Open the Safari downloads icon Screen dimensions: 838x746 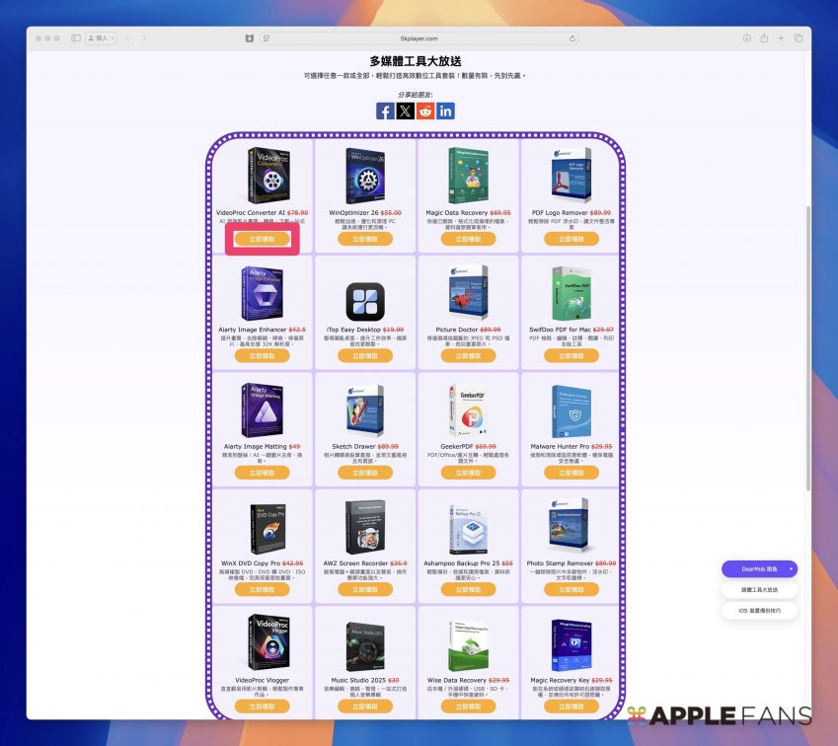coord(747,38)
